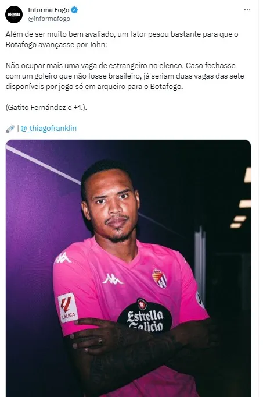Open the @_thiagofranklin mention link

point(48,129)
